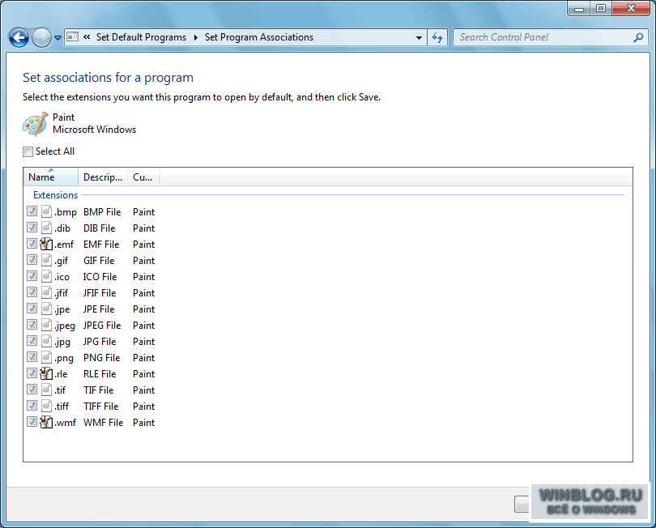Click the Paint palette program icon
656x528 pixels.
[35, 124]
